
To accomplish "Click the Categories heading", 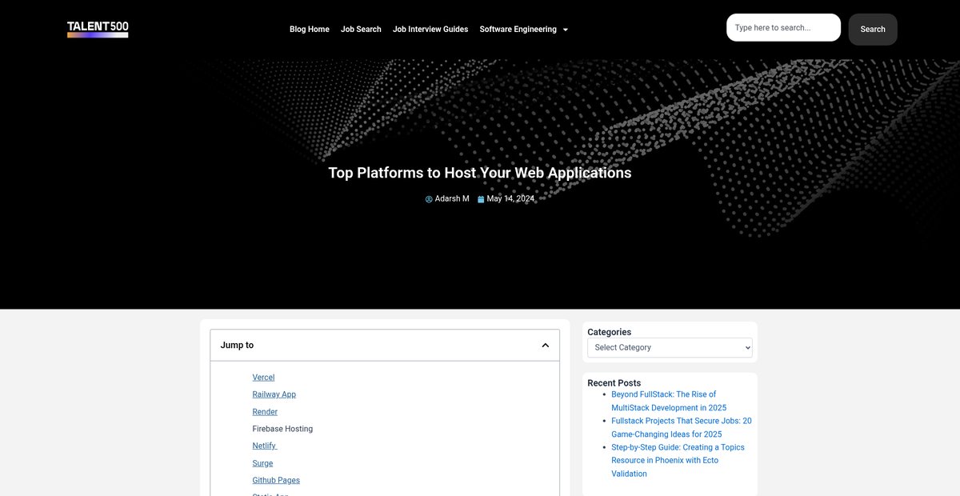I will (x=609, y=332).
